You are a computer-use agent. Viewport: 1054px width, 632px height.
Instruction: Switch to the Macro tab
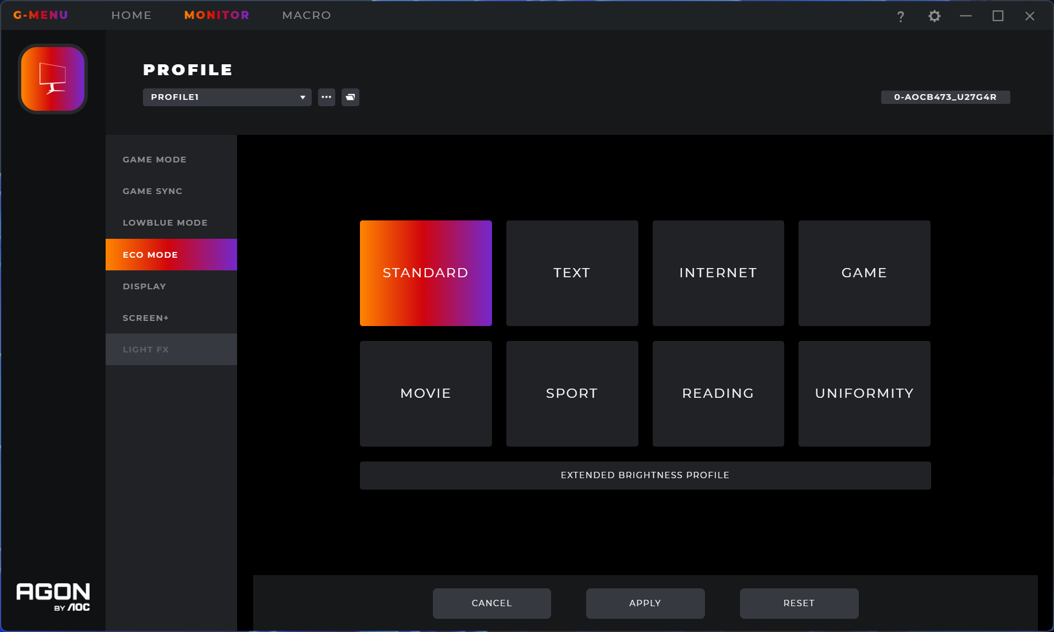point(307,15)
